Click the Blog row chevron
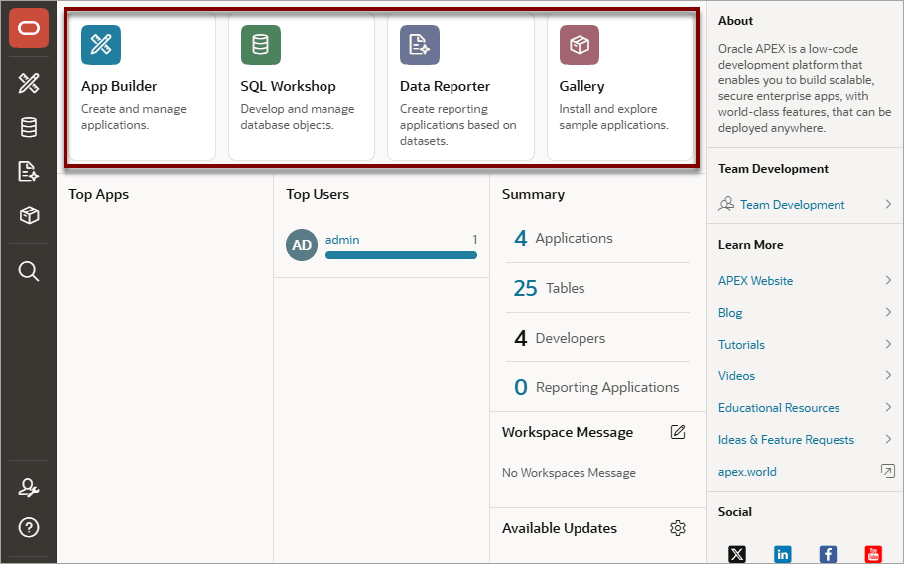 click(888, 312)
